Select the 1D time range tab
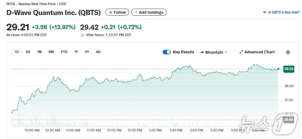This screenshot has height=139, width=302. (x=17, y=52)
